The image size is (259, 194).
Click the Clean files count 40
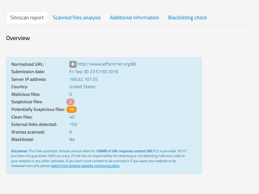72,117
